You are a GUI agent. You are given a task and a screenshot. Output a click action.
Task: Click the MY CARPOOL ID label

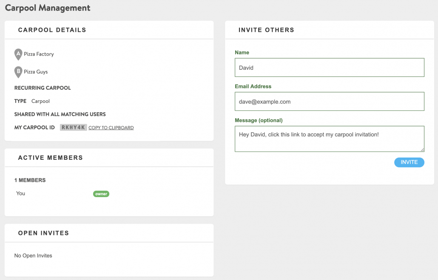tap(34, 127)
